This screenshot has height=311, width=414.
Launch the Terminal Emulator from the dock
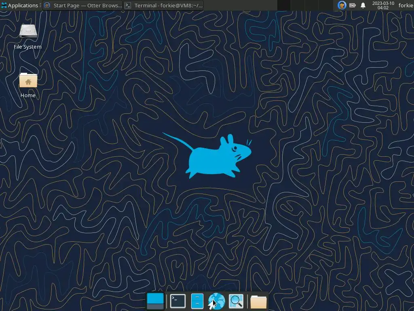coord(178,301)
